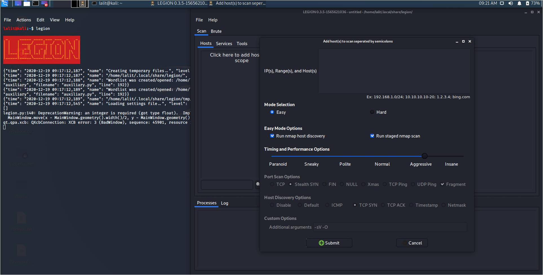Open notifications bell in system tray
Viewport: 543px width, 275px height.
[x=519, y=3]
